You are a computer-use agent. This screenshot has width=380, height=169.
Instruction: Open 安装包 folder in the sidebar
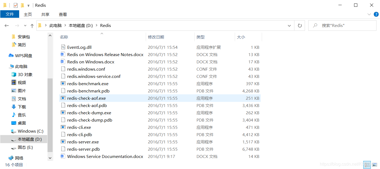pos(21,37)
